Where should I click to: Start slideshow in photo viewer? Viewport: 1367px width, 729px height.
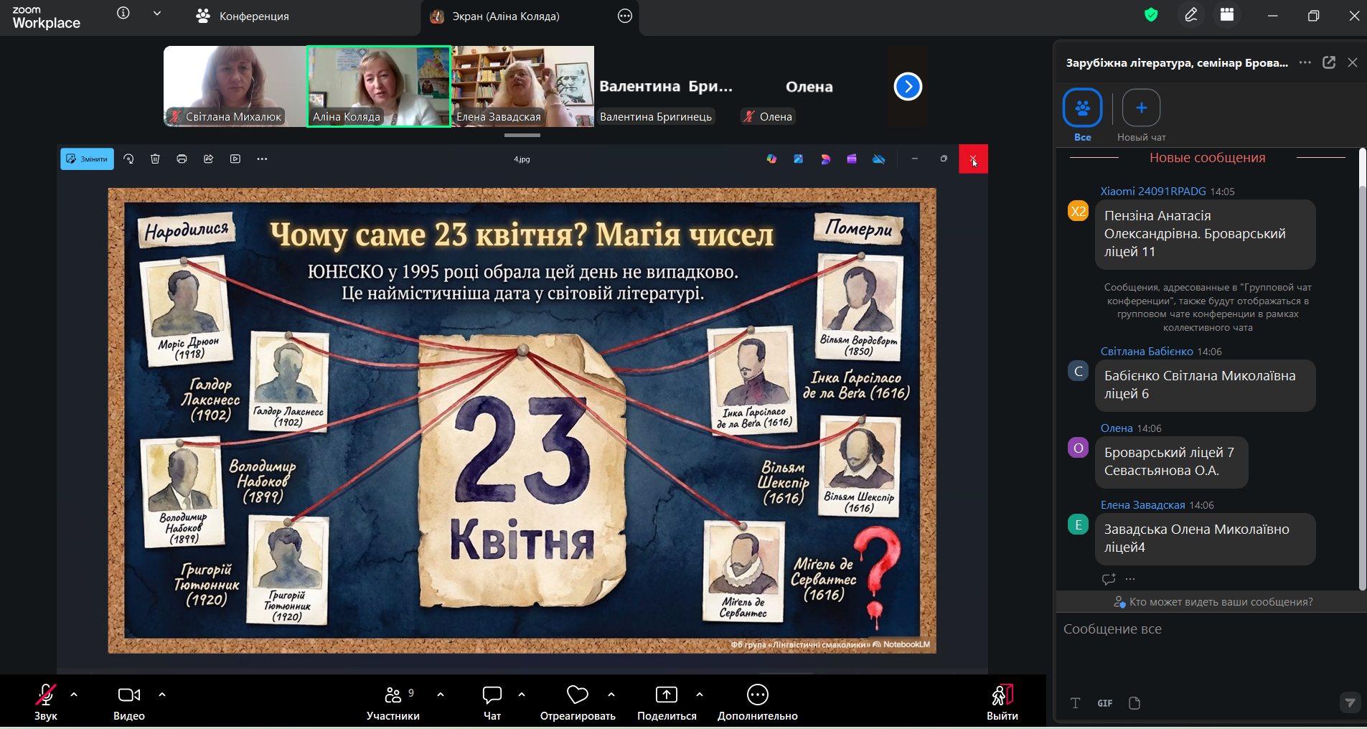tap(235, 159)
